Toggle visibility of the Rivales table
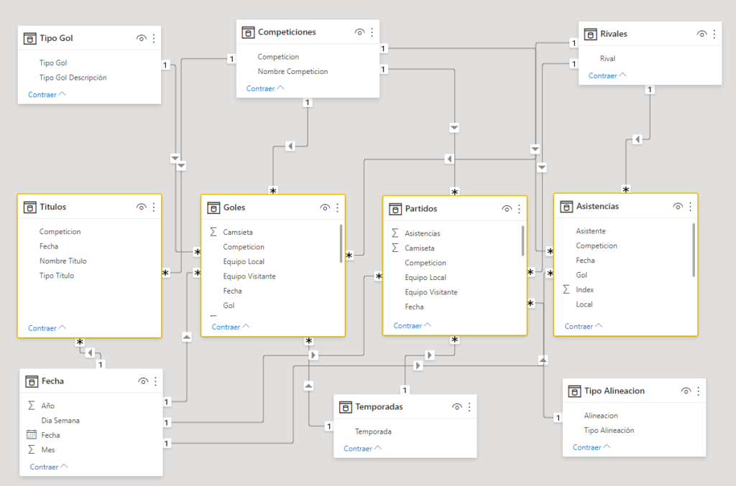 [701, 34]
